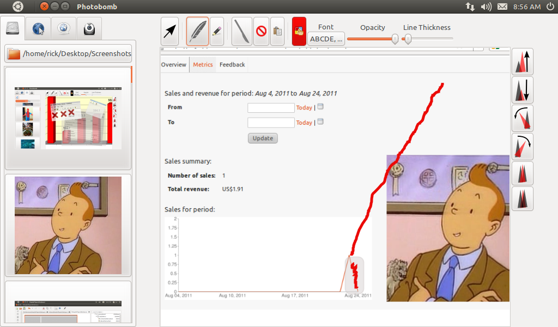The image size is (558, 327).
Task: Select the bar chart screenshot thumbnail
Action: click(x=68, y=118)
